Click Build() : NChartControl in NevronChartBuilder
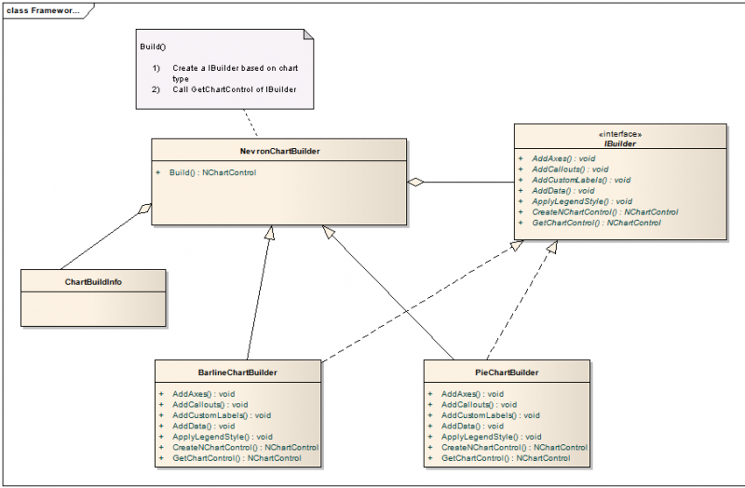Image resolution: width=745 pixels, height=488 pixels. [x=214, y=173]
